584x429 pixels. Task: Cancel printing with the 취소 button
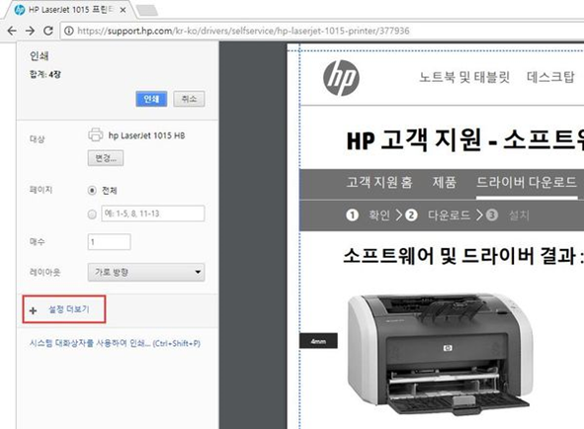[189, 99]
